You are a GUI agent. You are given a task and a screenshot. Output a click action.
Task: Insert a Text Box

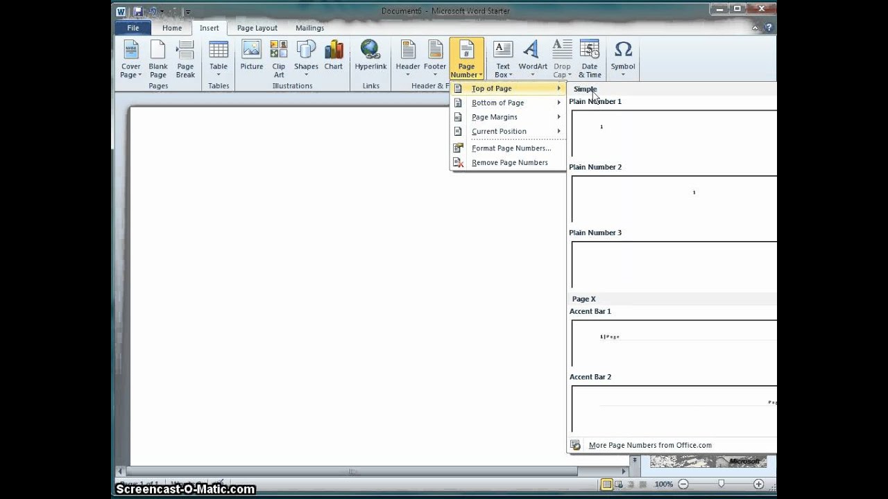tap(502, 60)
